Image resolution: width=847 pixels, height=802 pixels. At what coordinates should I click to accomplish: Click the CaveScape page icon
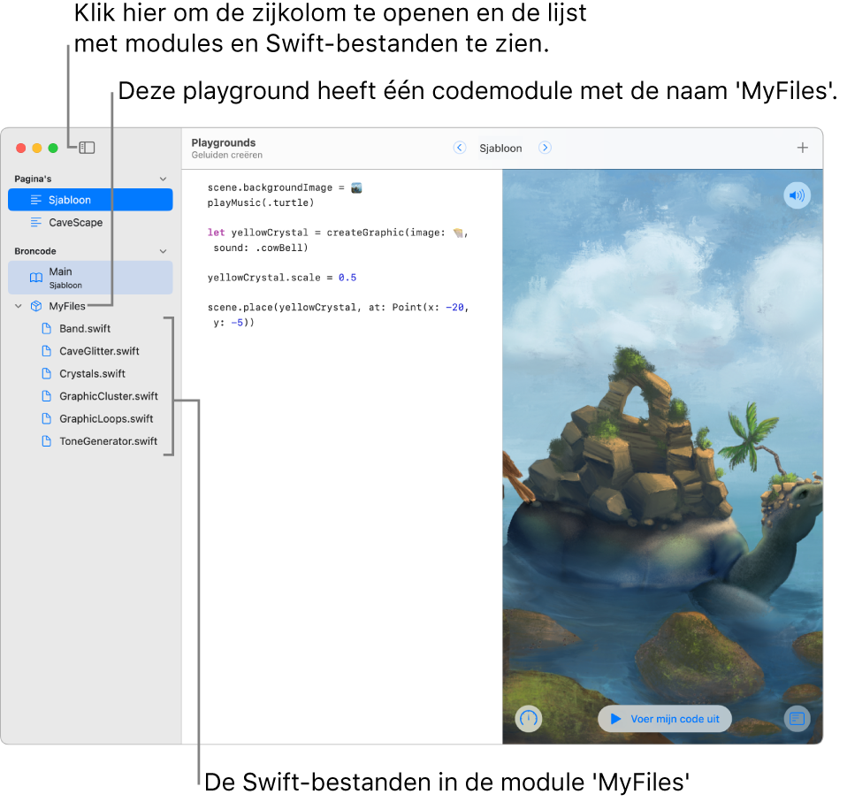[35, 223]
